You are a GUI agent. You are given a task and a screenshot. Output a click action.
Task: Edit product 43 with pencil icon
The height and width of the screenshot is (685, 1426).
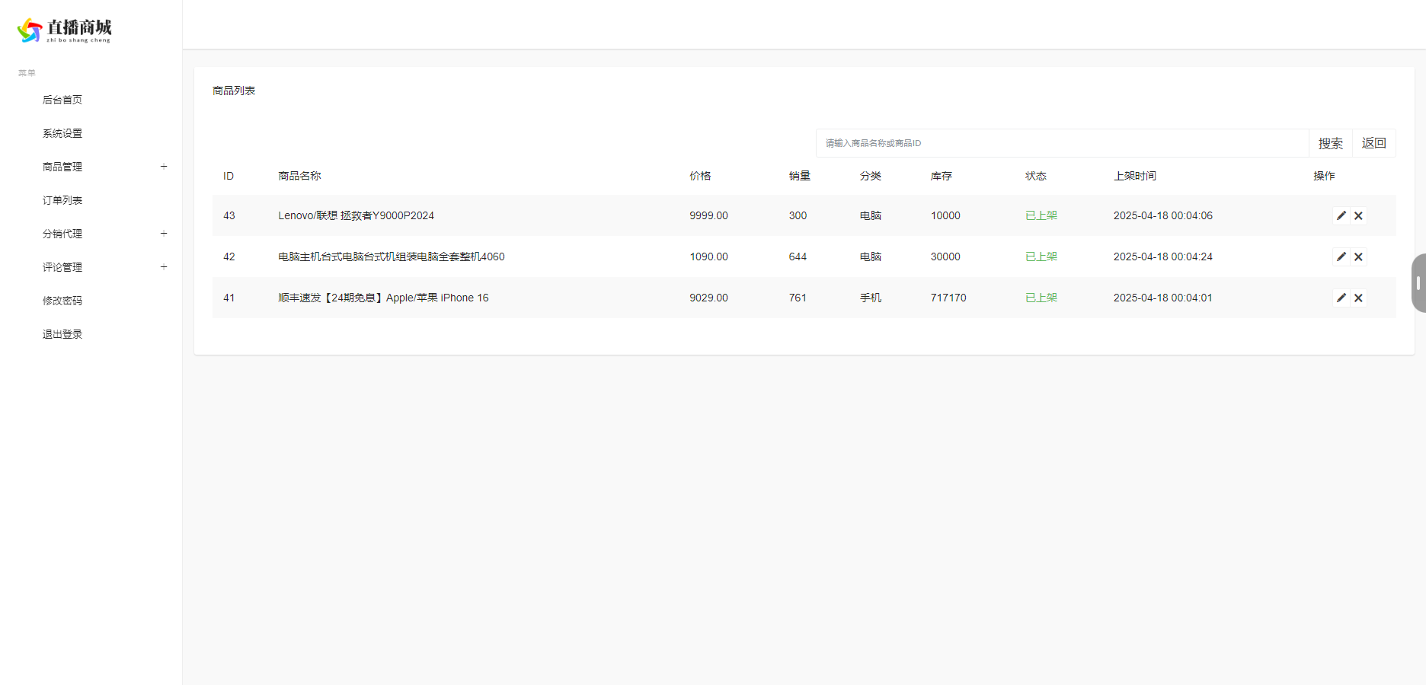point(1341,215)
